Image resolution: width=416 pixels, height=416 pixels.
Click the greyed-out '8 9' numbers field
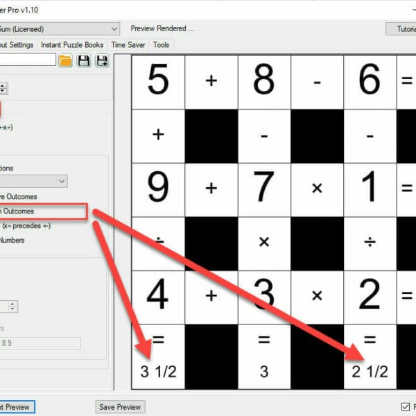[x=40, y=343]
